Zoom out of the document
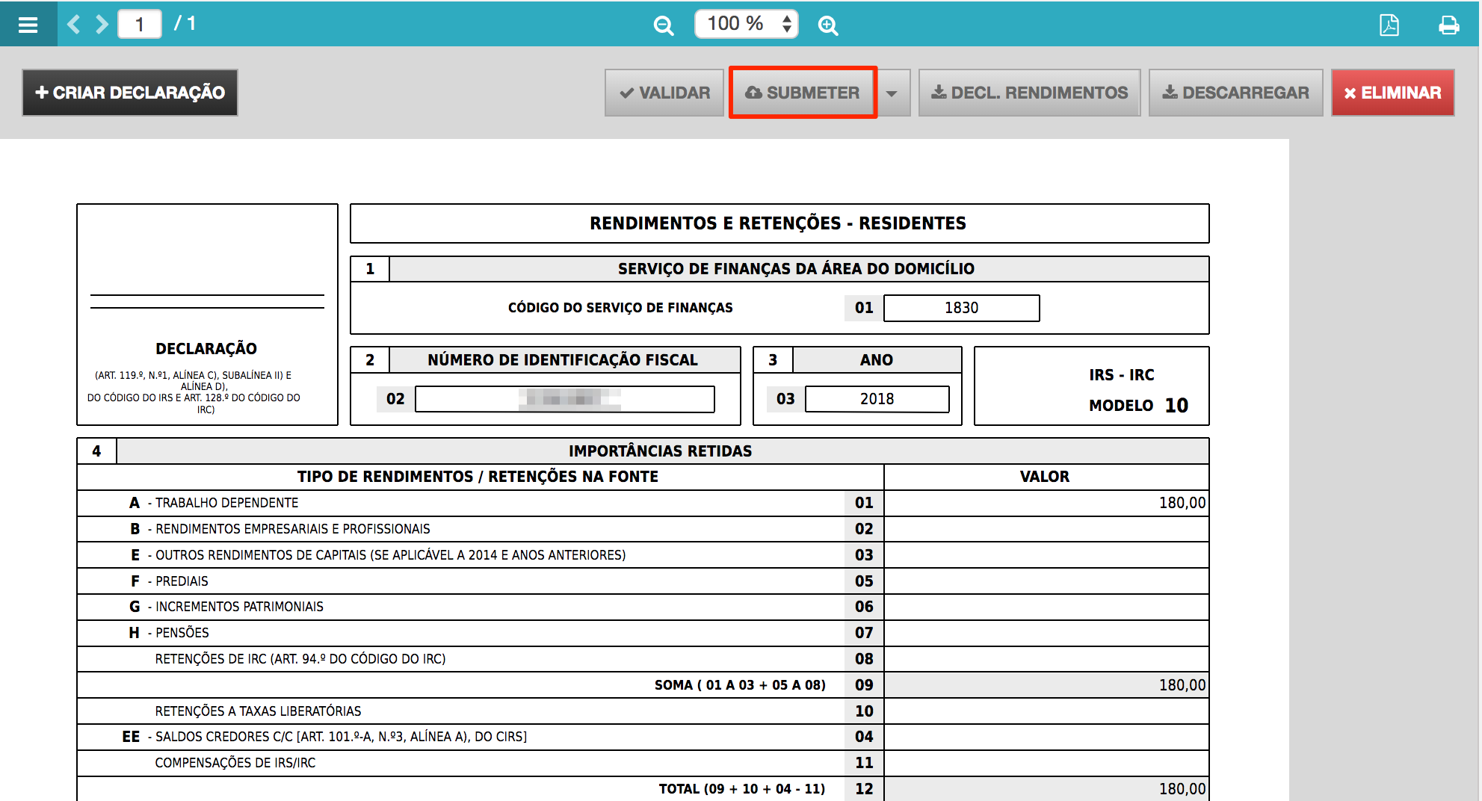This screenshot has width=1482, height=801. click(x=662, y=25)
